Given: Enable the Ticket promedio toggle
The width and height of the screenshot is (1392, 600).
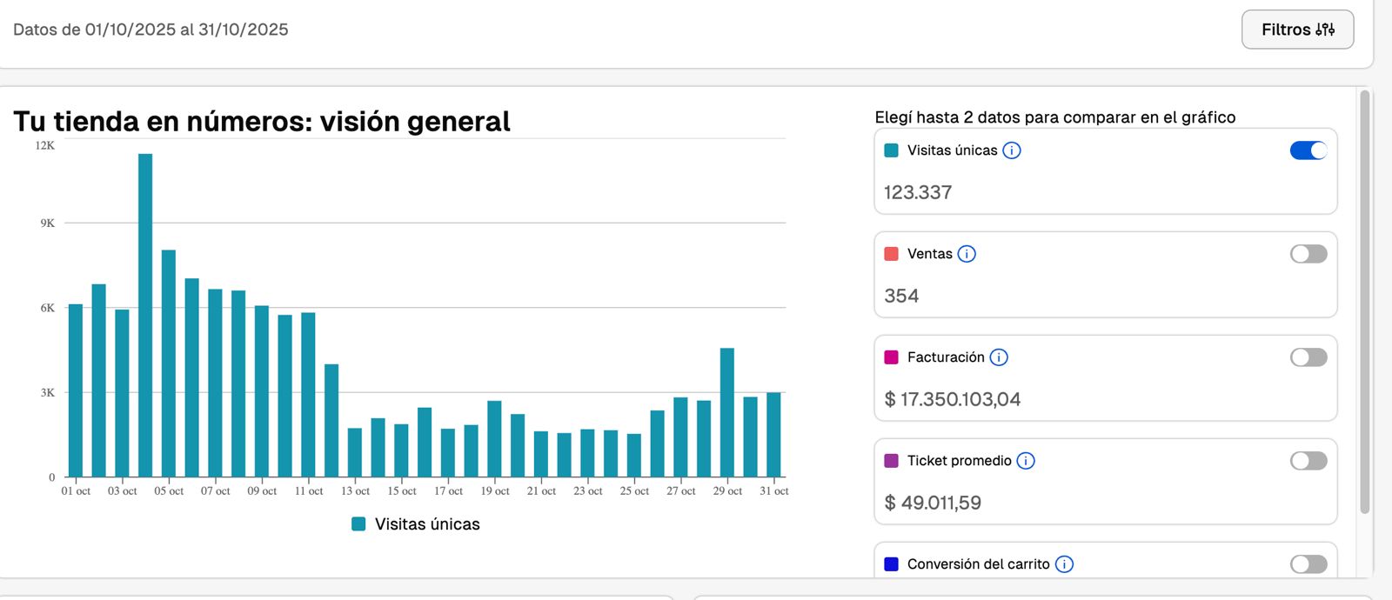Looking at the screenshot, I should coord(1308,461).
